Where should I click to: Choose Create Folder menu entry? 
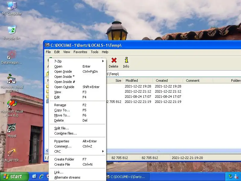pos(77,159)
